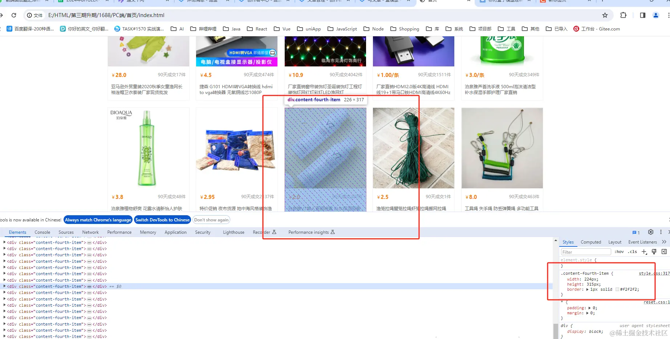The height and width of the screenshot is (339, 670).
Task: Open the Chrome extensions puzzle icon
Action: click(x=624, y=15)
